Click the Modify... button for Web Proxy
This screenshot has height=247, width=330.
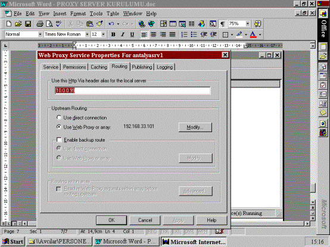195,127
